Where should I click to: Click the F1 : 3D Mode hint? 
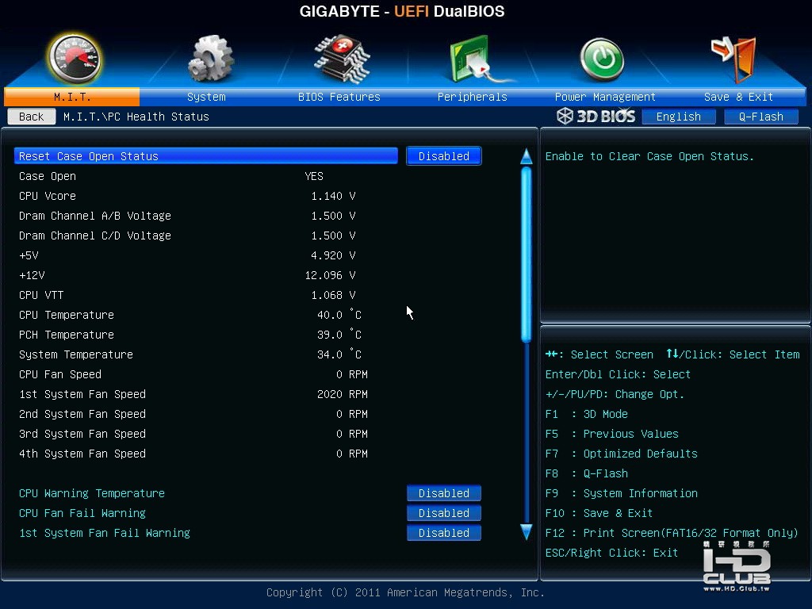586,414
